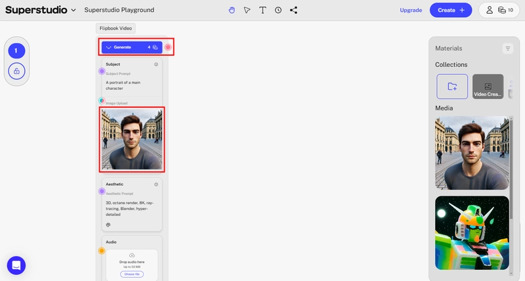Open the history clock icon
Screen dimensions: 525x281
coord(278,10)
